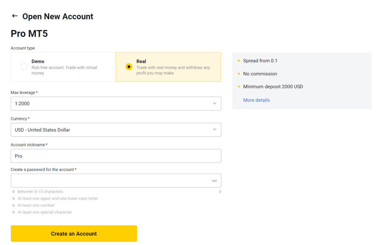Click 'At least one special character' requirement
Viewport: 379px width, 245px height.
coord(45,212)
